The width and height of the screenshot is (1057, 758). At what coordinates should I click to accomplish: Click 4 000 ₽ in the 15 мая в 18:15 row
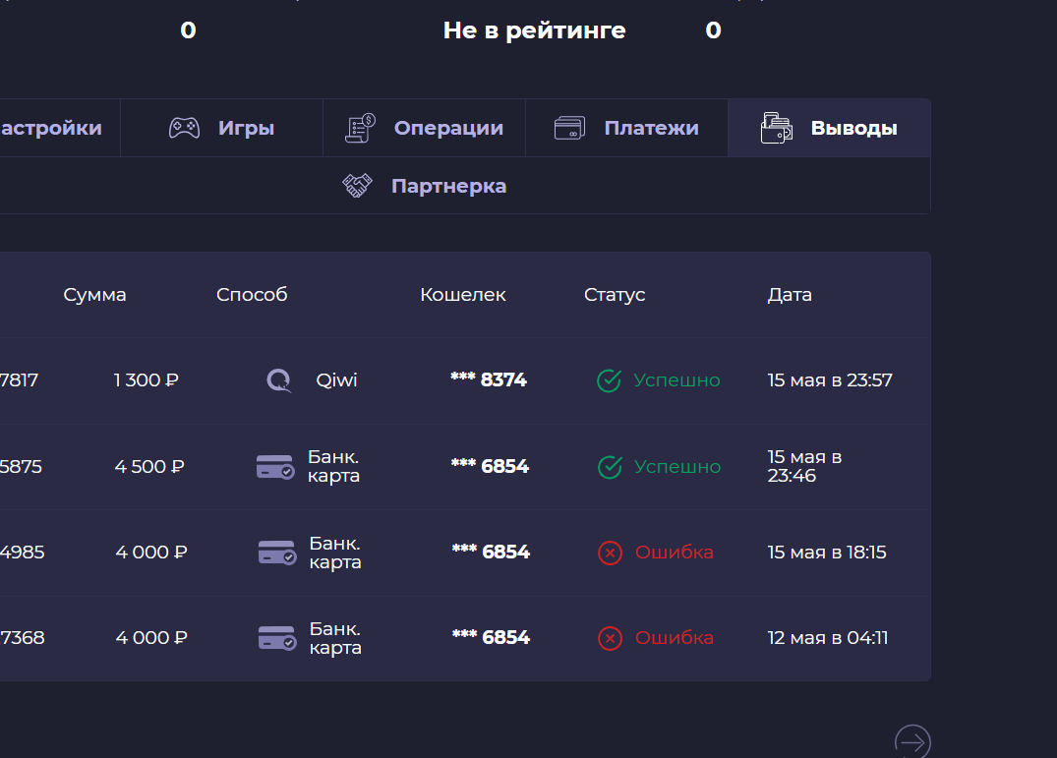coord(151,552)
